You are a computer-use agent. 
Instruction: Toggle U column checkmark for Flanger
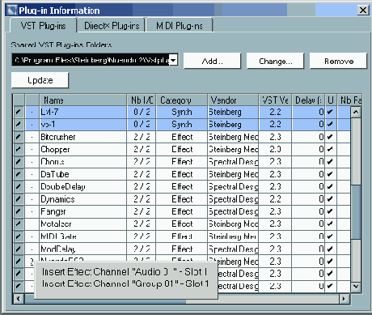pyautogui.click(x=330, y=211)
